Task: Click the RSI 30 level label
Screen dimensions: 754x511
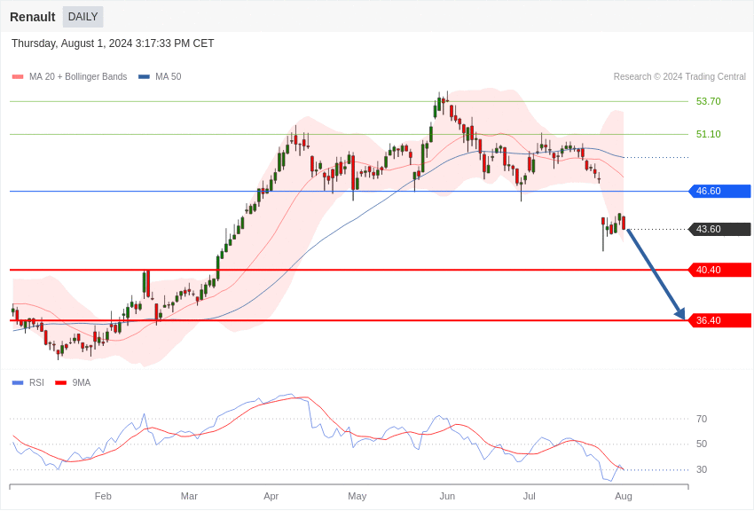Action: (702, 469)
